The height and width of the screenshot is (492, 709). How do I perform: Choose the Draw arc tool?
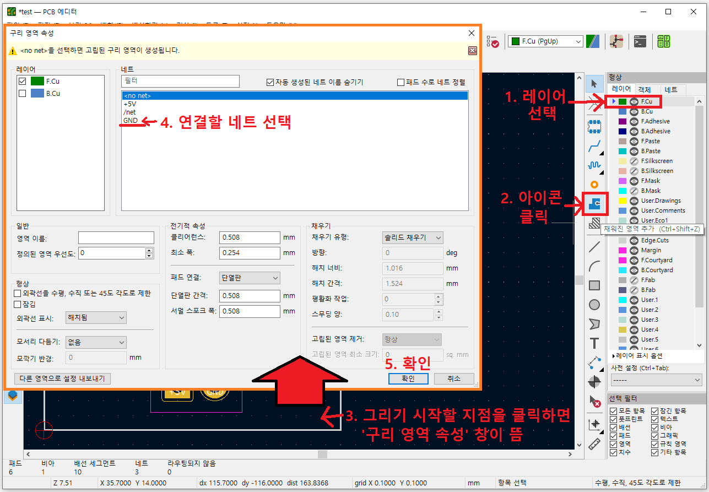[x=594, y=266]
